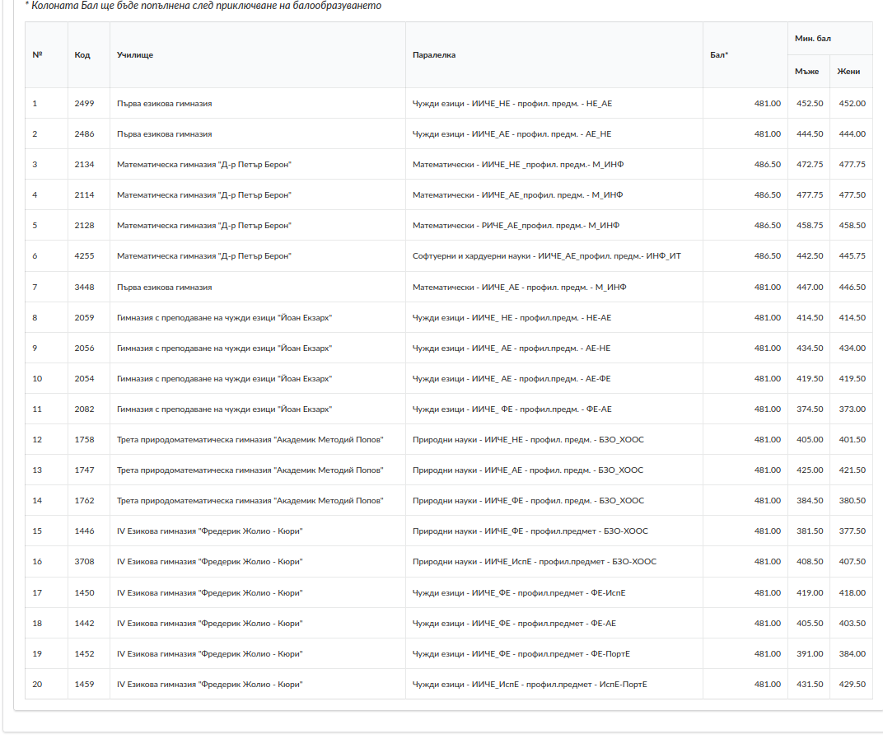
Task: Select the cell with school code 4255
Action: point(85,256)
